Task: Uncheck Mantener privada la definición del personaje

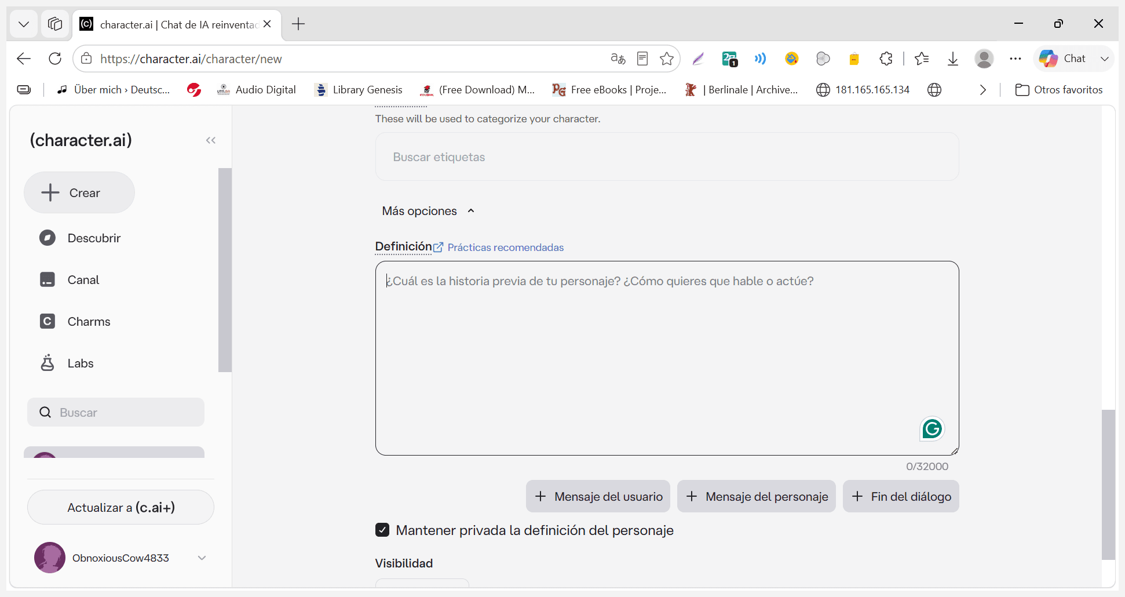Action: coord(382,530)
